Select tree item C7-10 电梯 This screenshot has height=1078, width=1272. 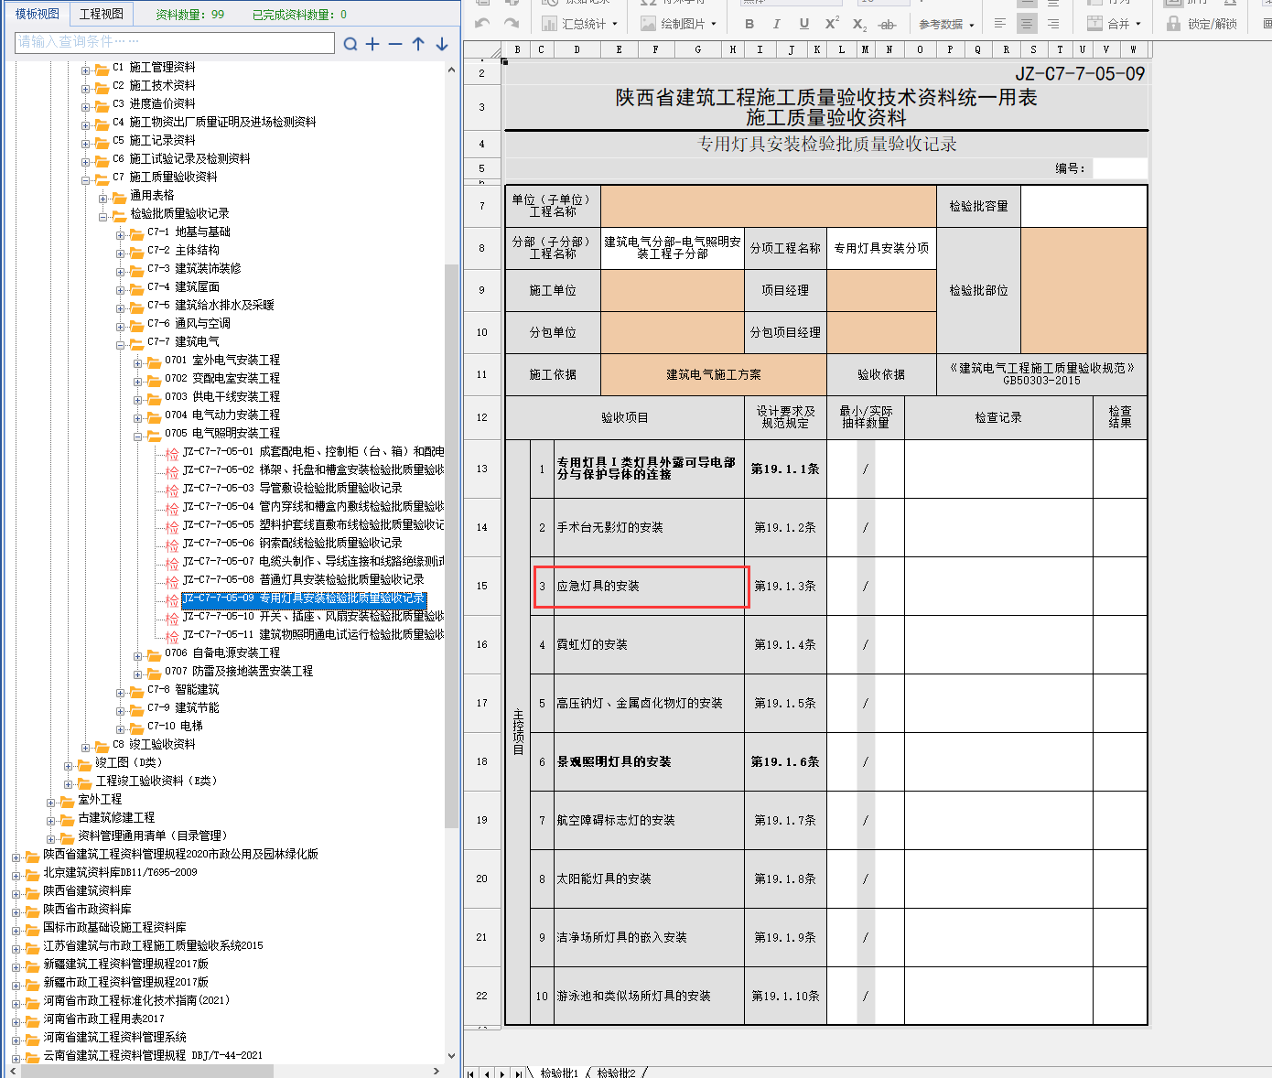click(x=175, y=726)
